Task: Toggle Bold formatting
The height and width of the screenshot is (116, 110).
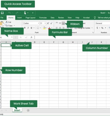Action: [x=25, y=28]
